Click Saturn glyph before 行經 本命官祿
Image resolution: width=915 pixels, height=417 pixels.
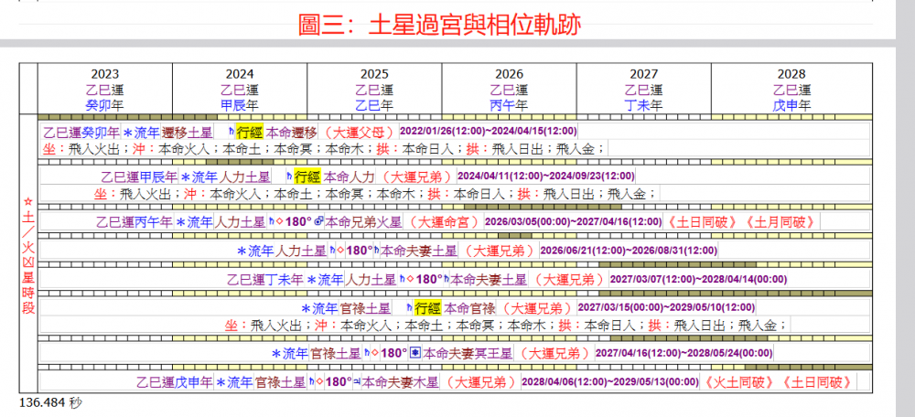pos(408,308)
